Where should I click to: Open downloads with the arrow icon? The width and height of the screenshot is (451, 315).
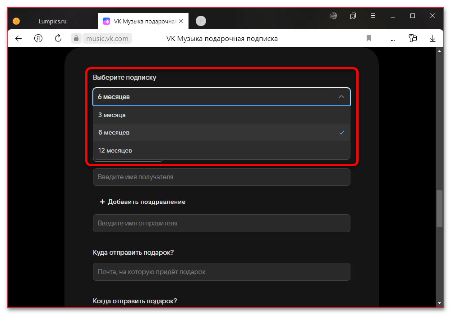tap(433, 38)
